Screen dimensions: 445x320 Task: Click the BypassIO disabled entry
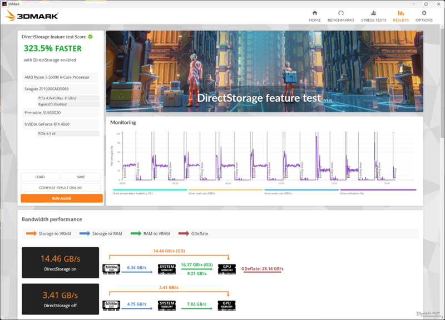point(68,104)
